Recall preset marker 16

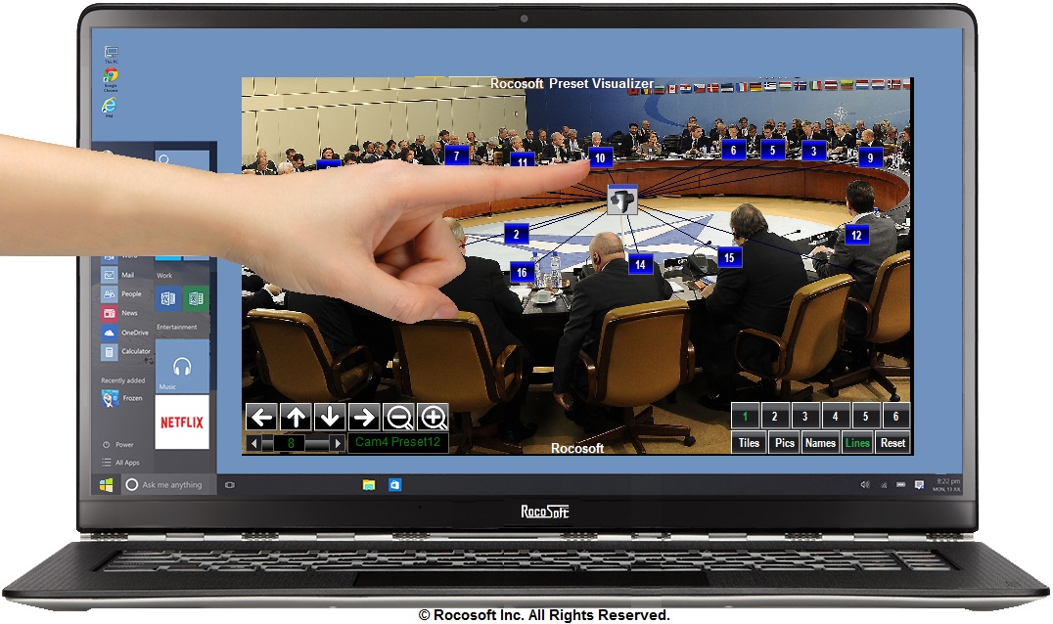pos(522,272)
